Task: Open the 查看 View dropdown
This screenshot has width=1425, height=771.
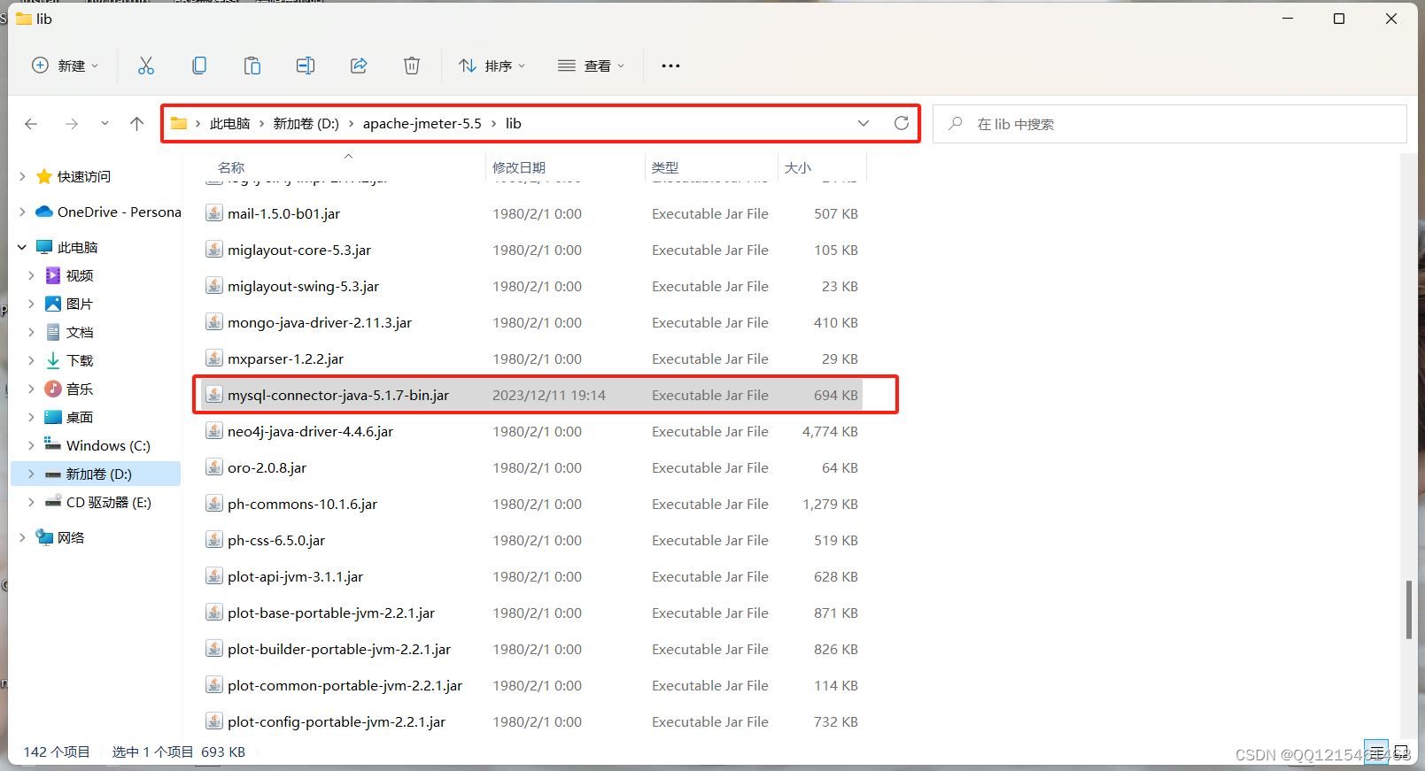Action: pos(592,66)
